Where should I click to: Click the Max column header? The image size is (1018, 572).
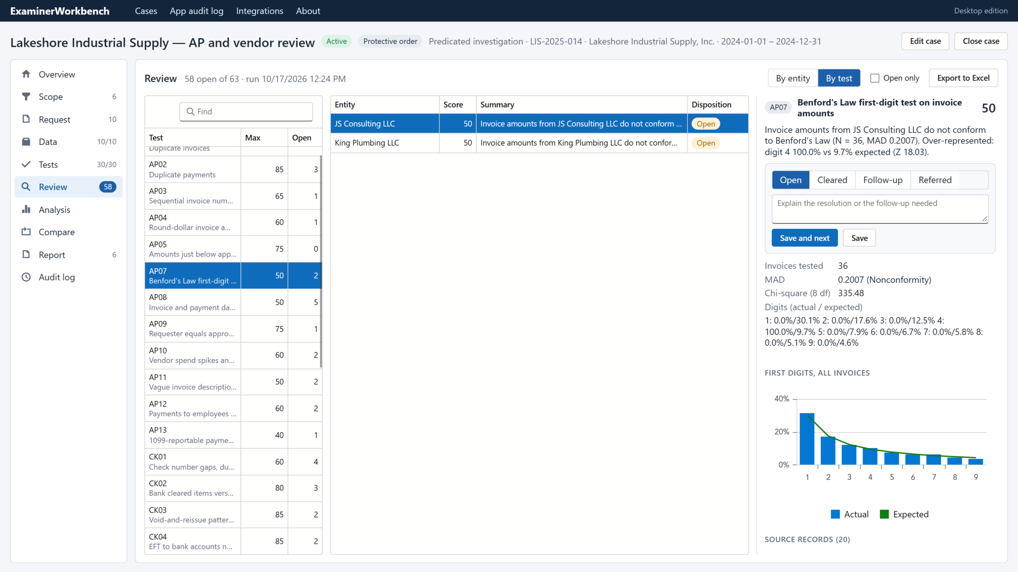point(264,138)
